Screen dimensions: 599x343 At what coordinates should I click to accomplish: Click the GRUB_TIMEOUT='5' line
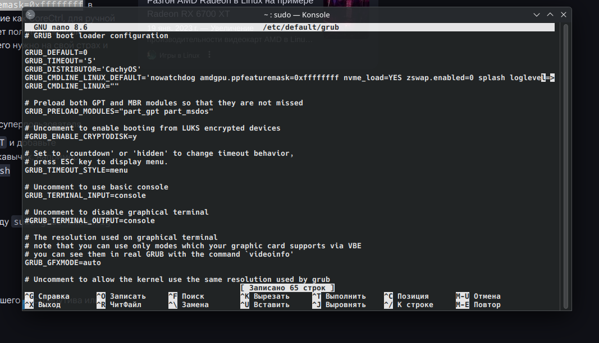click(x=61, y=61)
